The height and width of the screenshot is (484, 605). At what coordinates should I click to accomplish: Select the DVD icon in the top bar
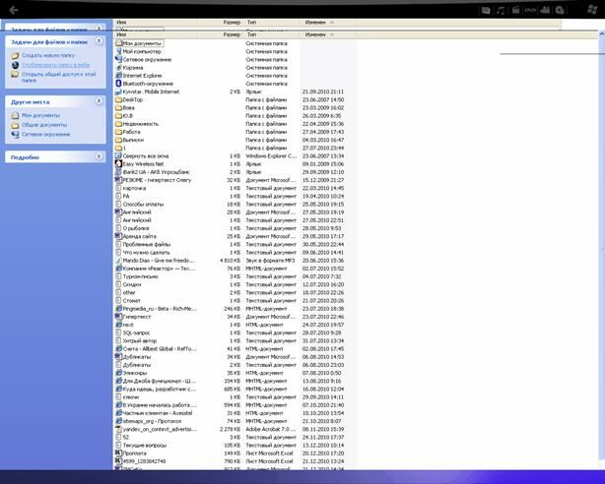coord(530,11)
